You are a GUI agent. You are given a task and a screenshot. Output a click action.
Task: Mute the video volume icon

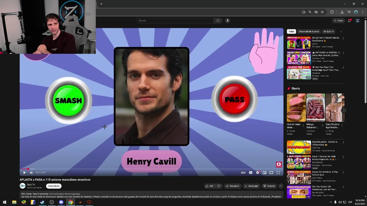tap(31, 173)
